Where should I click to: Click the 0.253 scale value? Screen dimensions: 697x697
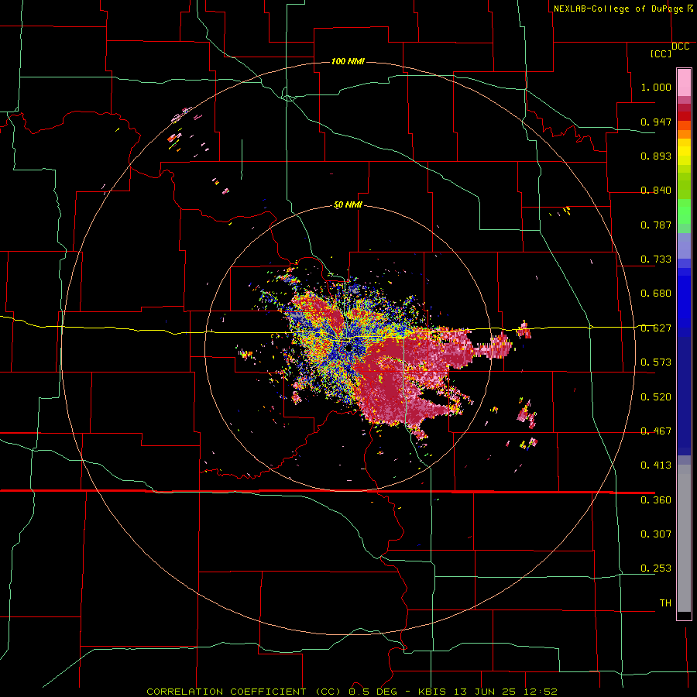[x=656, y=568]
